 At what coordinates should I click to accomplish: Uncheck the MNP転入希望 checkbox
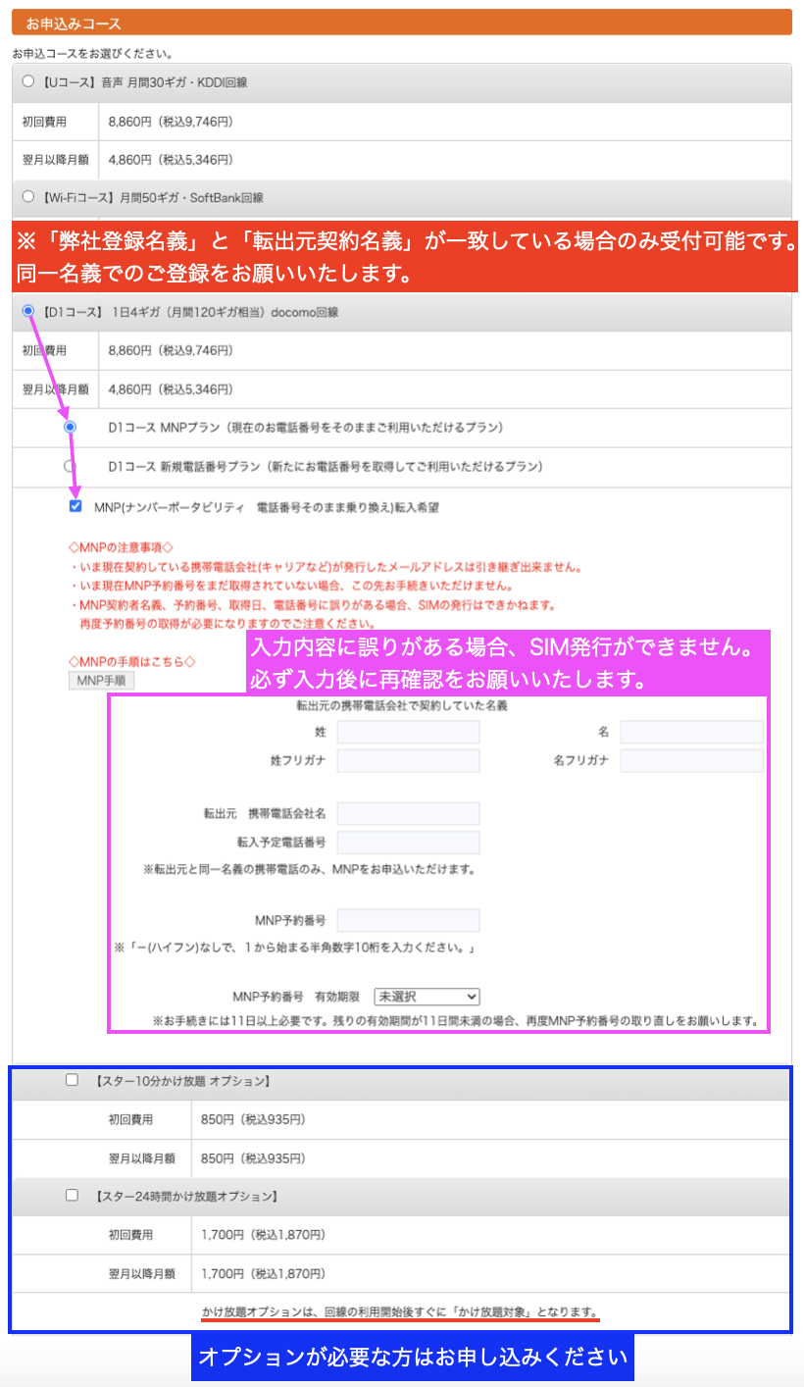coord(75,506)
